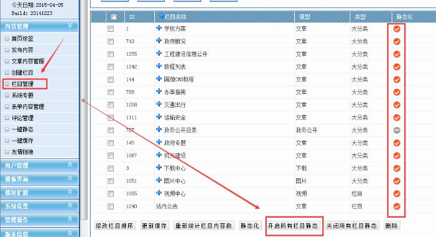Check the box for row ID 1242

[111, 67]
